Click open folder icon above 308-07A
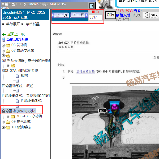Screen dimensions: 159x159 [13, 66]
